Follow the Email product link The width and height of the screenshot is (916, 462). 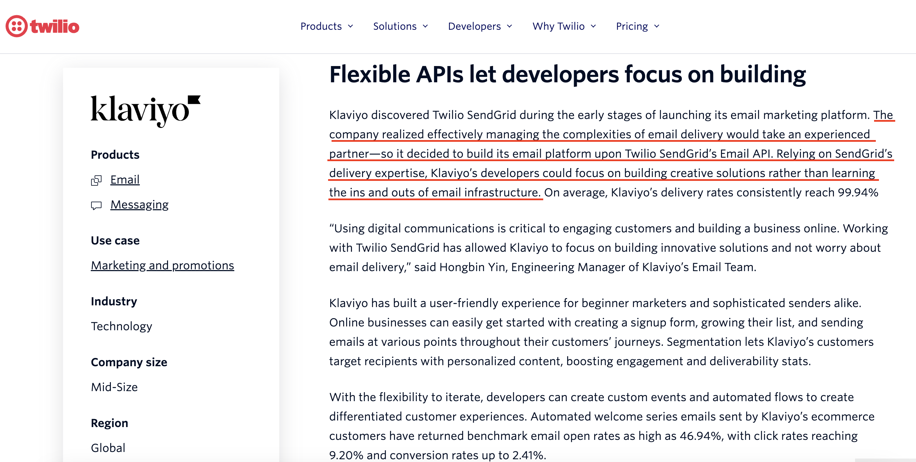tap(125, 180)
